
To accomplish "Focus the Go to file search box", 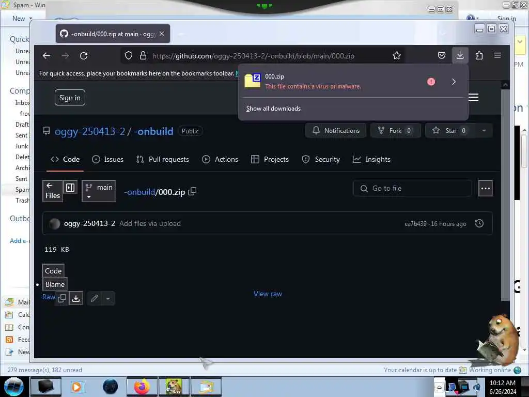I will click(x=413, y=188).
